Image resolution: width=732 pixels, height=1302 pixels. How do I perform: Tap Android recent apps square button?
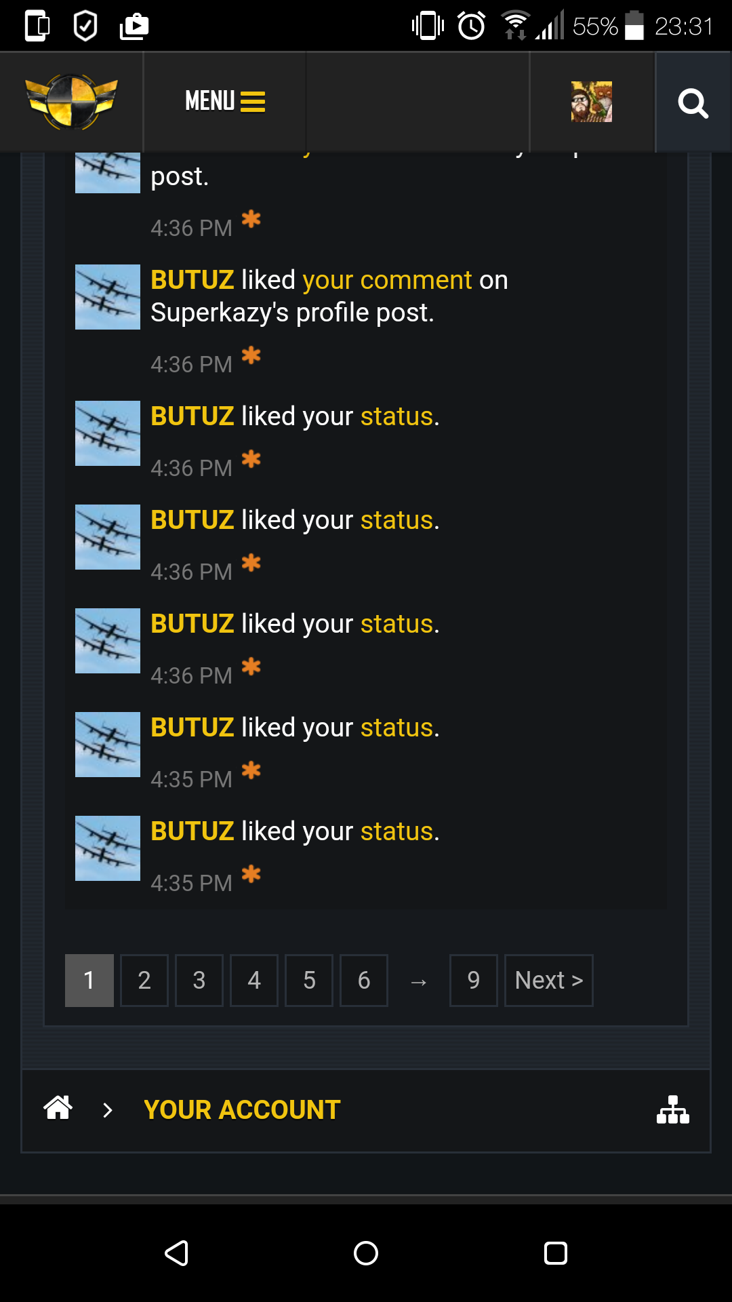(x=556, y=1253)
